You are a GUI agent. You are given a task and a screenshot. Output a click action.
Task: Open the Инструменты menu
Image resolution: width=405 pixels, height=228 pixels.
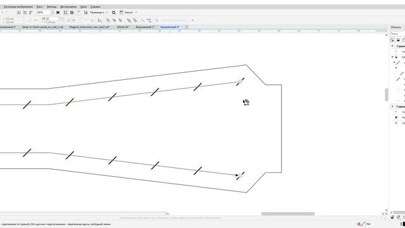click(68, 7)
